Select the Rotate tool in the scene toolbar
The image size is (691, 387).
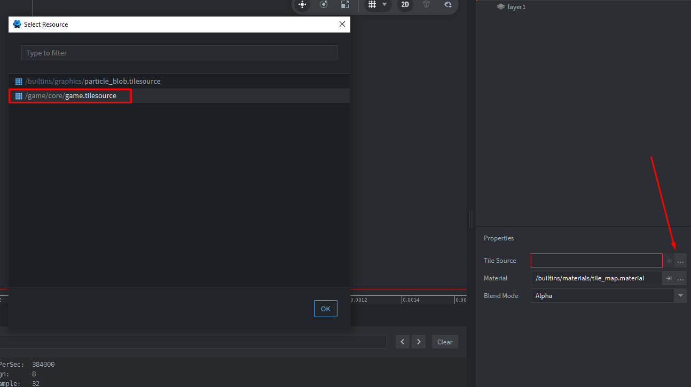[324, 5]
